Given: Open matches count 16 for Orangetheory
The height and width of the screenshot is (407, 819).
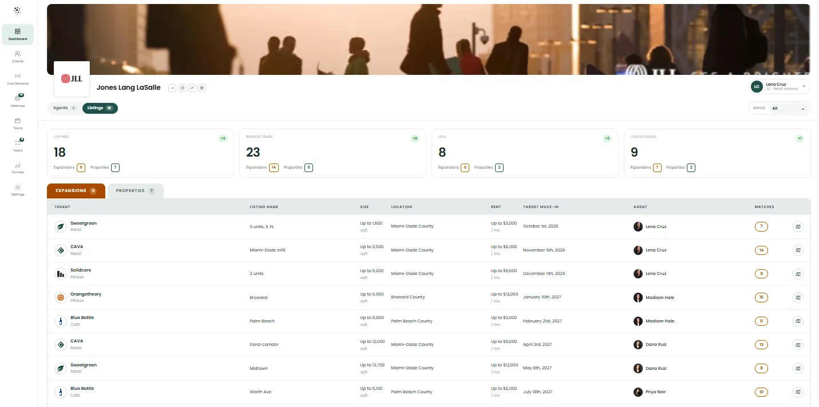Looking at the screenshot, I should tap(761, 297).
